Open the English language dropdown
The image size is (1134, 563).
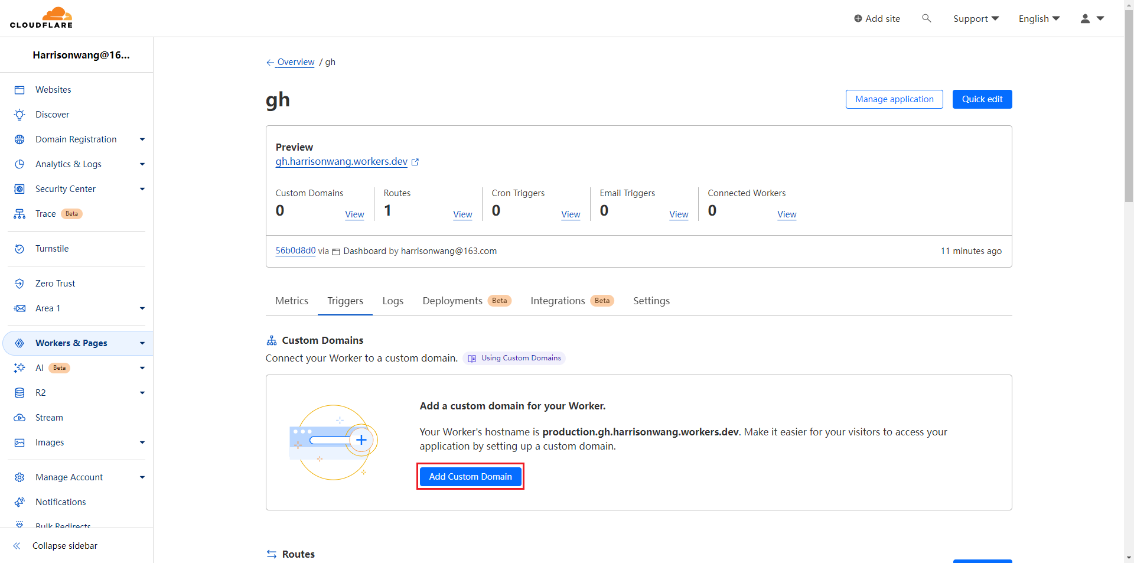(x=1039, y=18)
